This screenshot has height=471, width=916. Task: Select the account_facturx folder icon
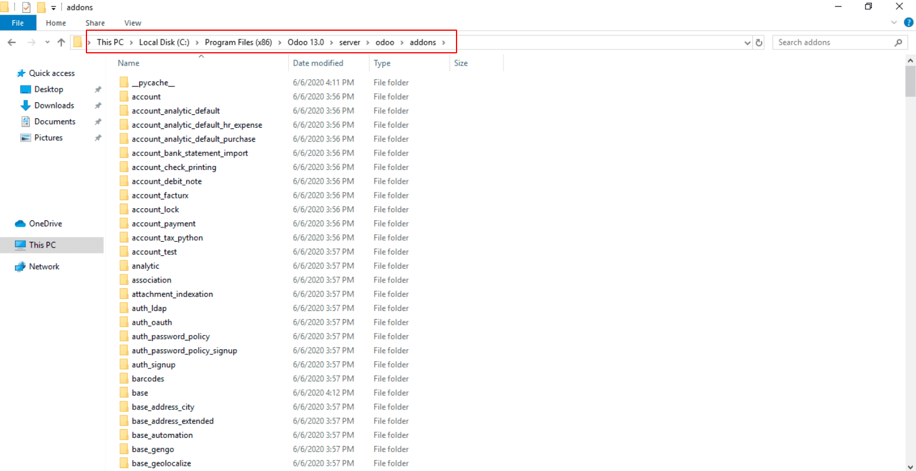coord(124,195)
